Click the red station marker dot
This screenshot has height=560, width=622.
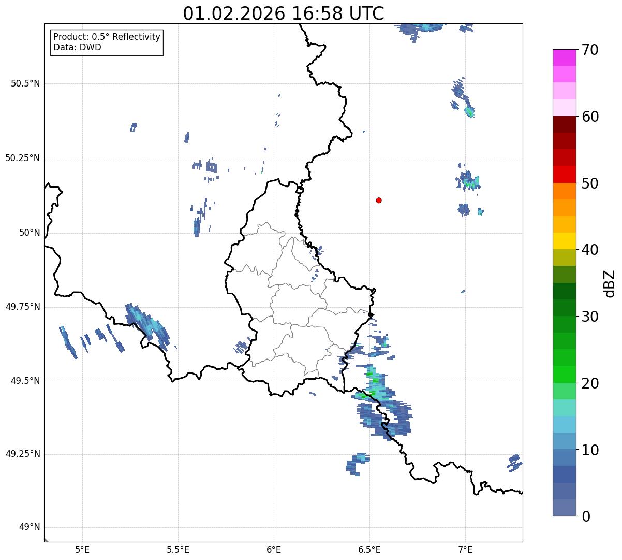(379, 200)
